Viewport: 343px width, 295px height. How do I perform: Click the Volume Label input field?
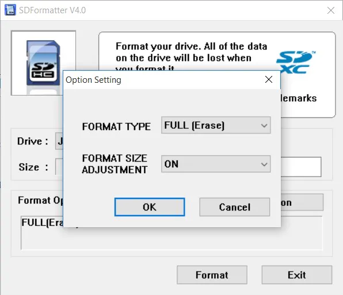(x=301, y=167)
